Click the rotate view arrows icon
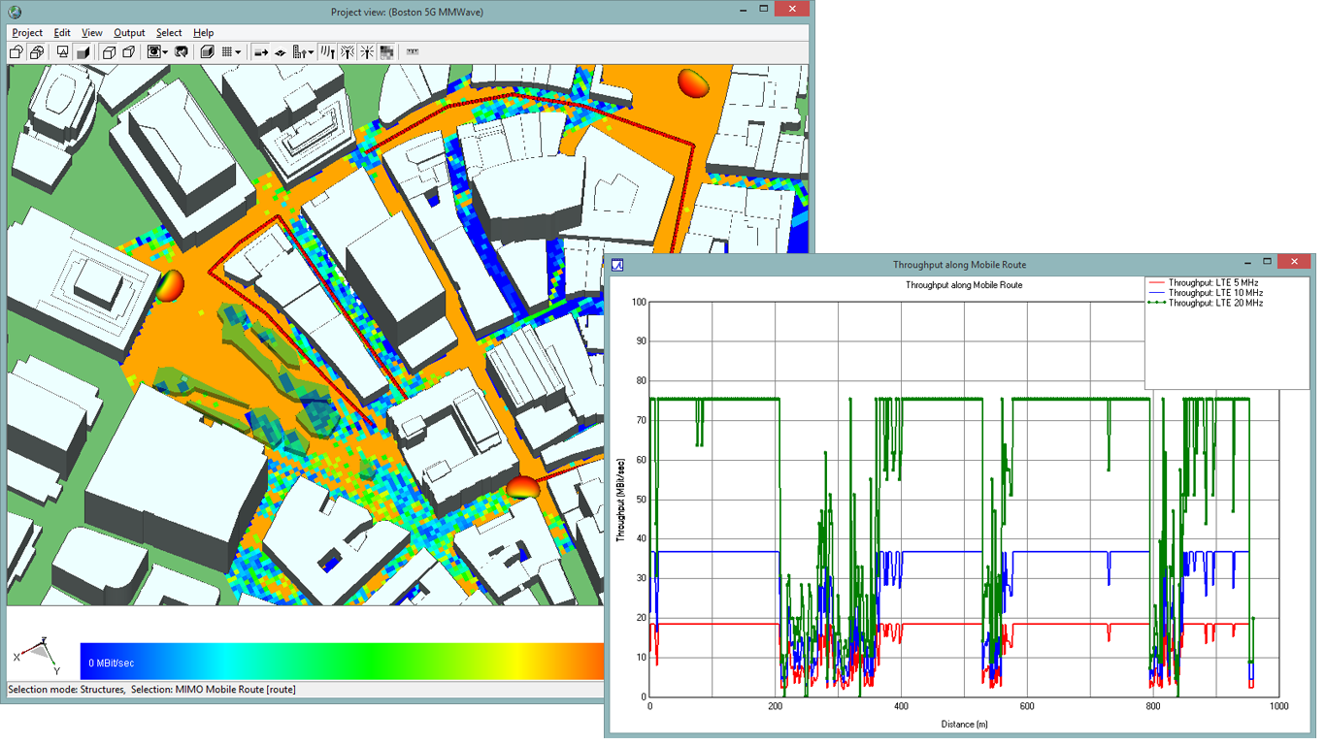Viewport: 1326px width, 745px height. [182, 52]
